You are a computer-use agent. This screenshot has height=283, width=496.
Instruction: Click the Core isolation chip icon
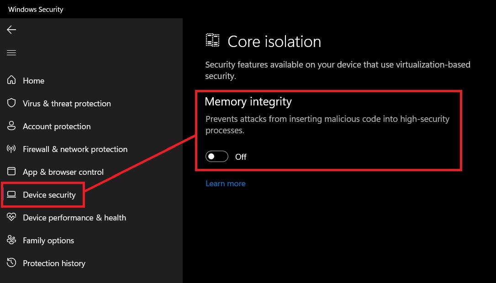pyautogui.click(x=212, y=41)
